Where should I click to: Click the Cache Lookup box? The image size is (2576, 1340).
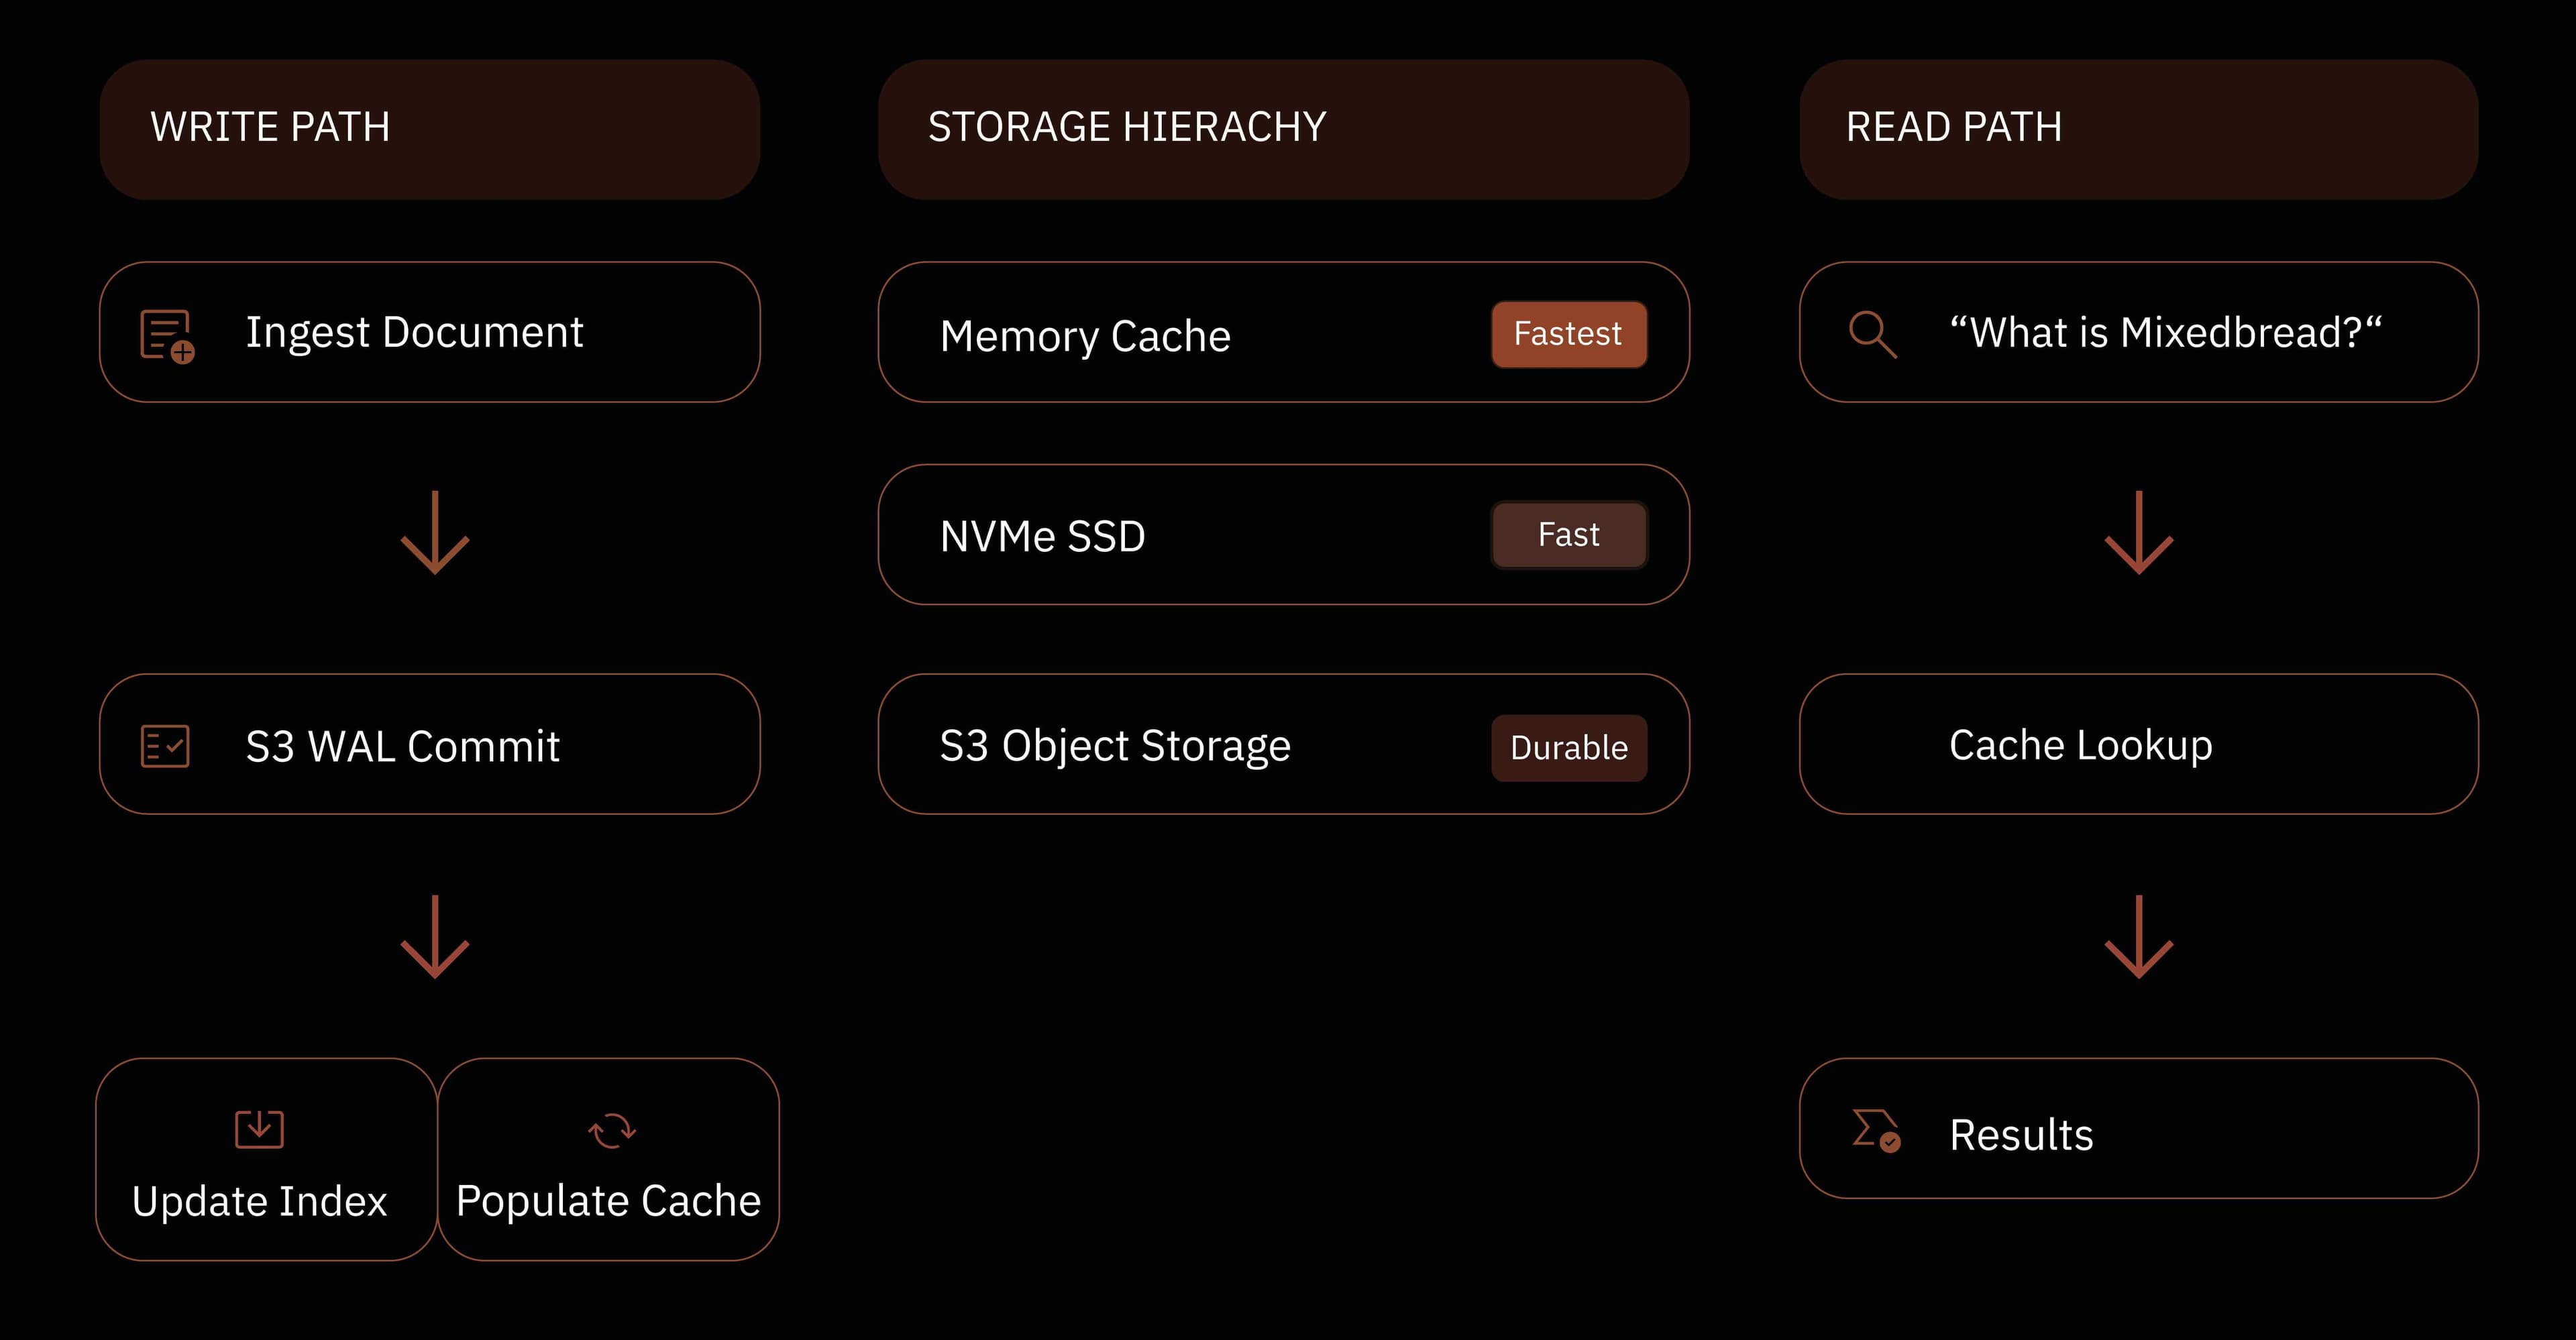click(x=2138, y=744)
